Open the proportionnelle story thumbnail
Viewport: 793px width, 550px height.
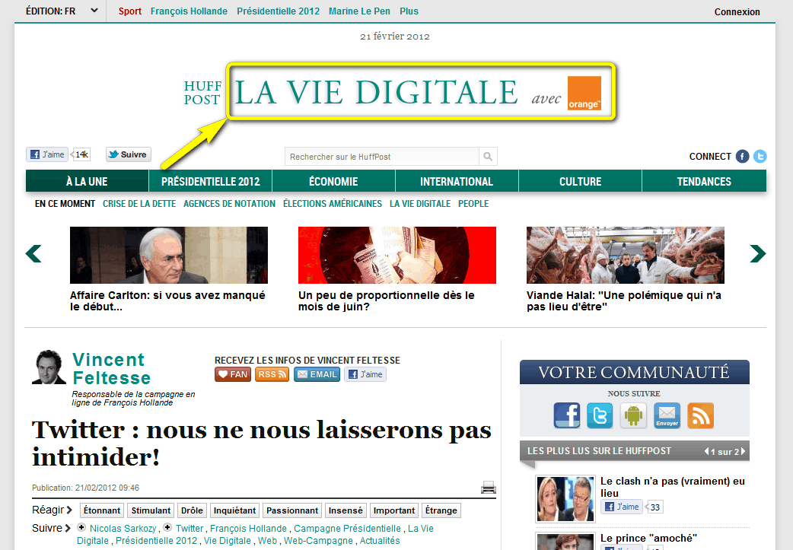tap(397, 255)
